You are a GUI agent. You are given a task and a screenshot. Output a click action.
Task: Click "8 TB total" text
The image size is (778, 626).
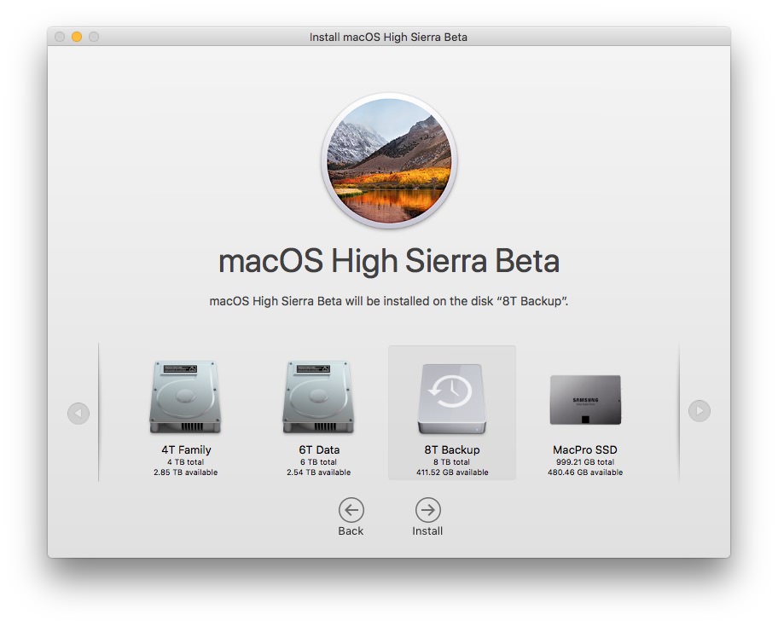451,461
